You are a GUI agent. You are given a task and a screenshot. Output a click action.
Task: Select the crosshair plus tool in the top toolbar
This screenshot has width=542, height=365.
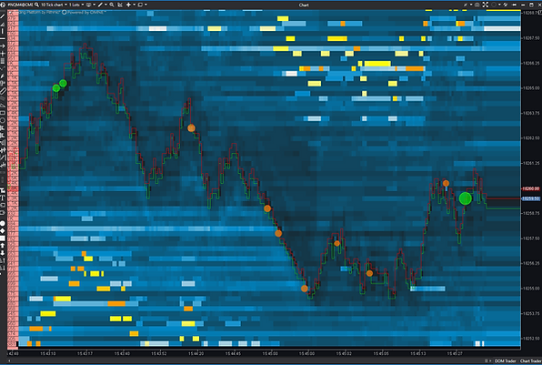point(128,5)
